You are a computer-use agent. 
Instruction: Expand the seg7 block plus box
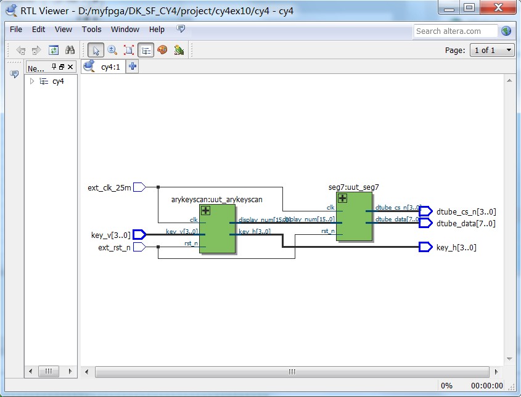click(x=342, y=198)
